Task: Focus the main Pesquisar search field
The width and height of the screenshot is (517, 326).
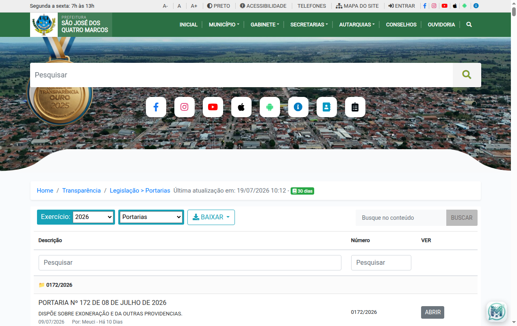Action: (241, 75)
